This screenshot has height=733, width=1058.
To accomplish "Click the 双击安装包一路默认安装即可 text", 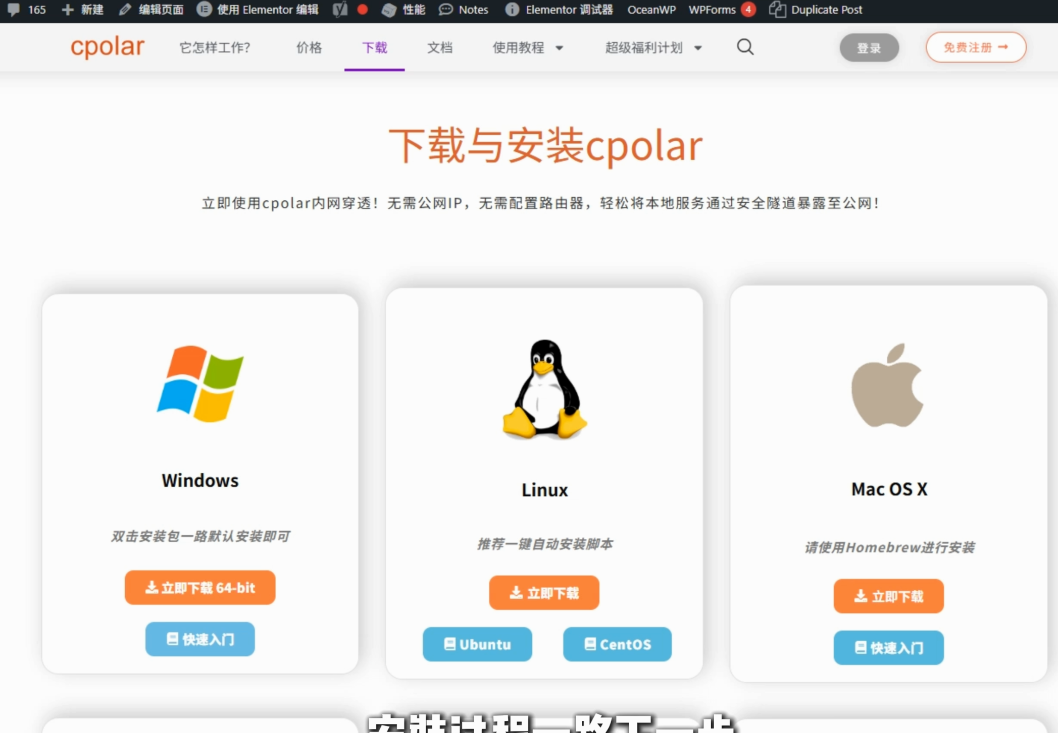I will click(x=200, y=536).
